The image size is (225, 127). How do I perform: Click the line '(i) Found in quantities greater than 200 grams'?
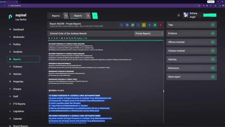pyautogui.click(x=65, y=103)
